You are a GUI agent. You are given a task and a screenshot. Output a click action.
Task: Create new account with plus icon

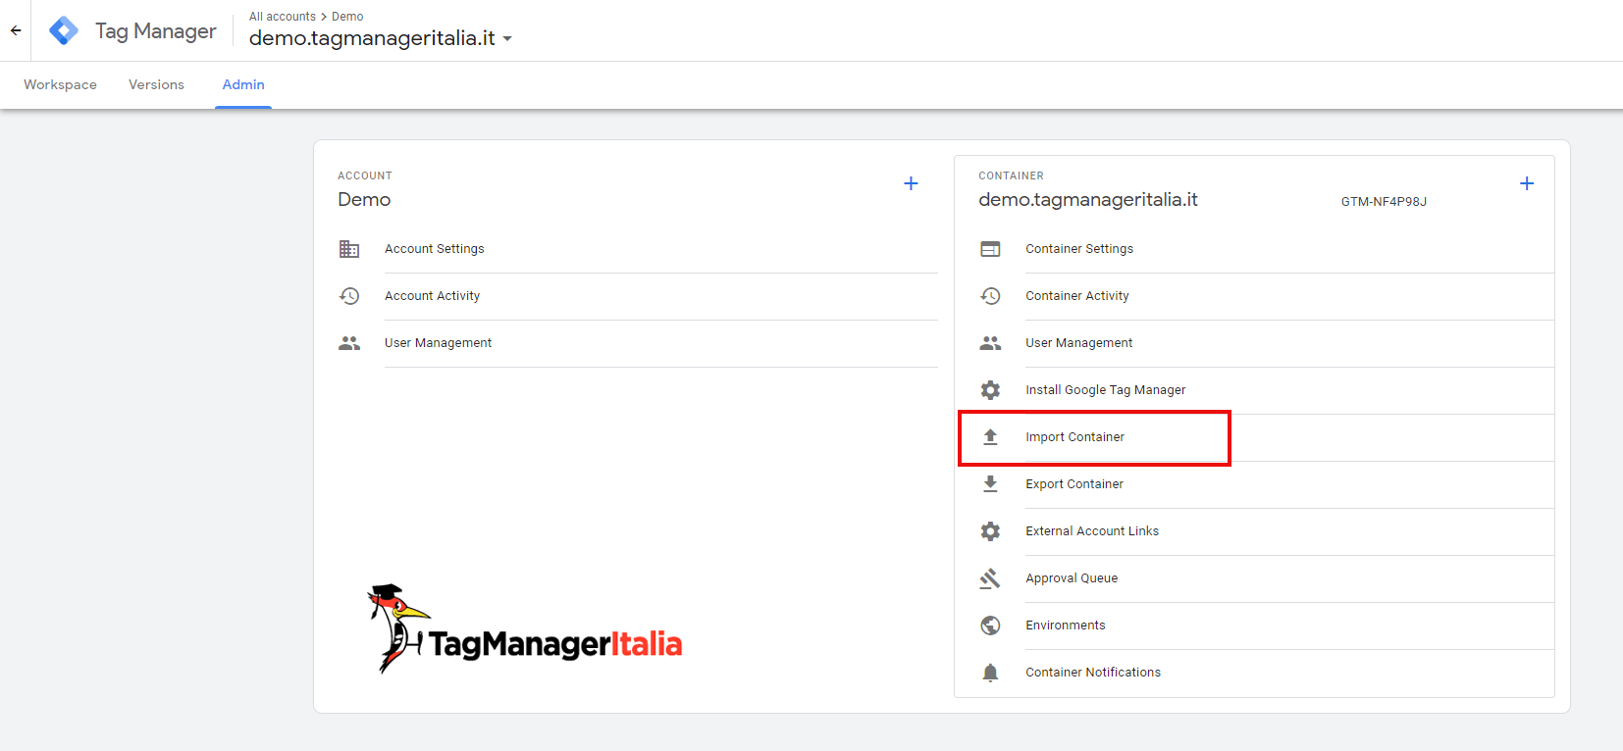click(x=911, y=183)
